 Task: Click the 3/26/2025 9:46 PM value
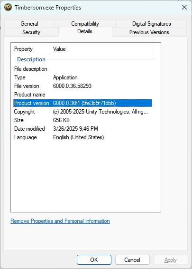point(75,129)
